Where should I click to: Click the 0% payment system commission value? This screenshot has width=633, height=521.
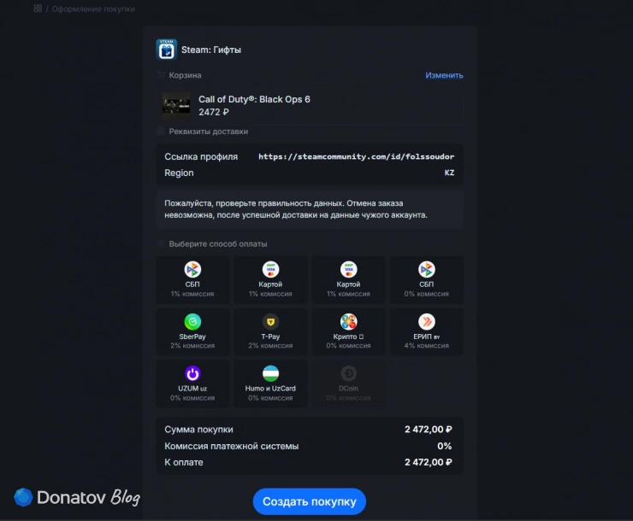tap(445, 446)
